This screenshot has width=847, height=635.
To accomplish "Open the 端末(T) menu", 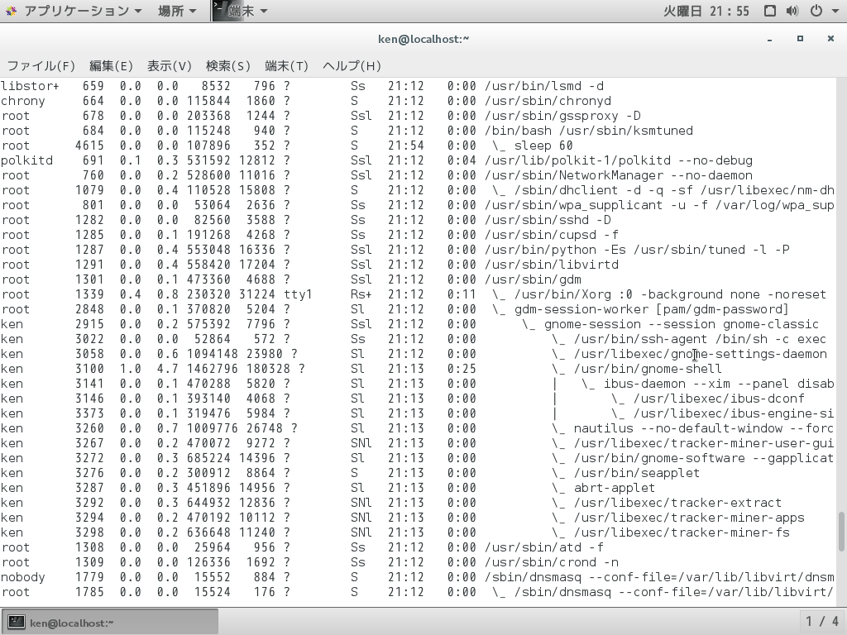I will pyautogui.click(x=286, y=66).
